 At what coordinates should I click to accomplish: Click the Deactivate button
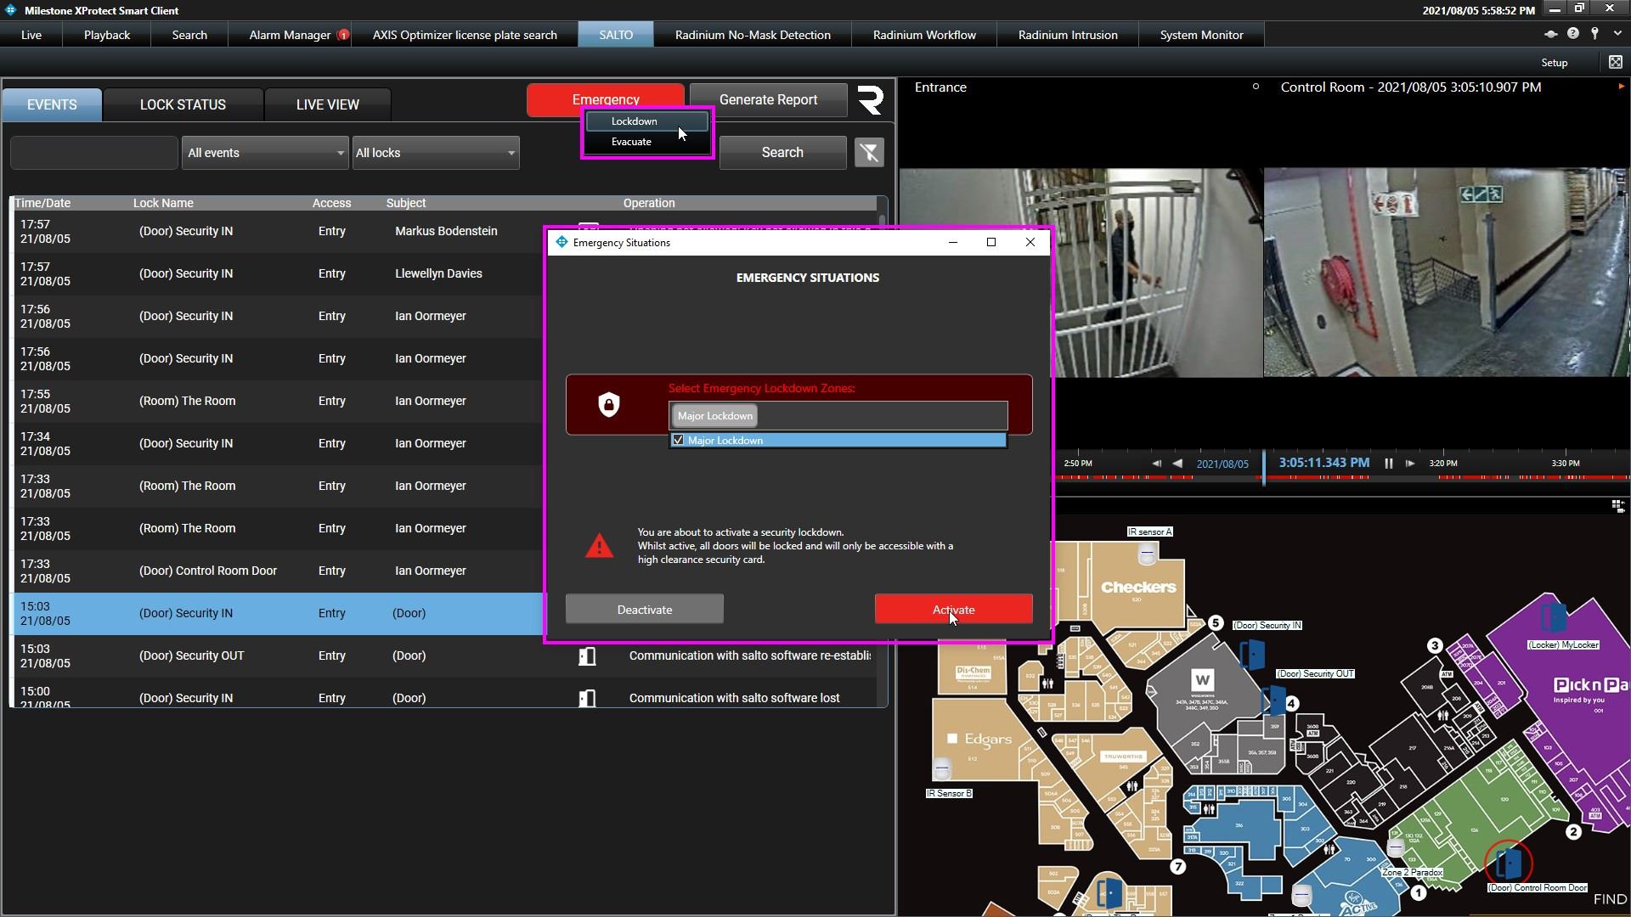pos(644,610)
